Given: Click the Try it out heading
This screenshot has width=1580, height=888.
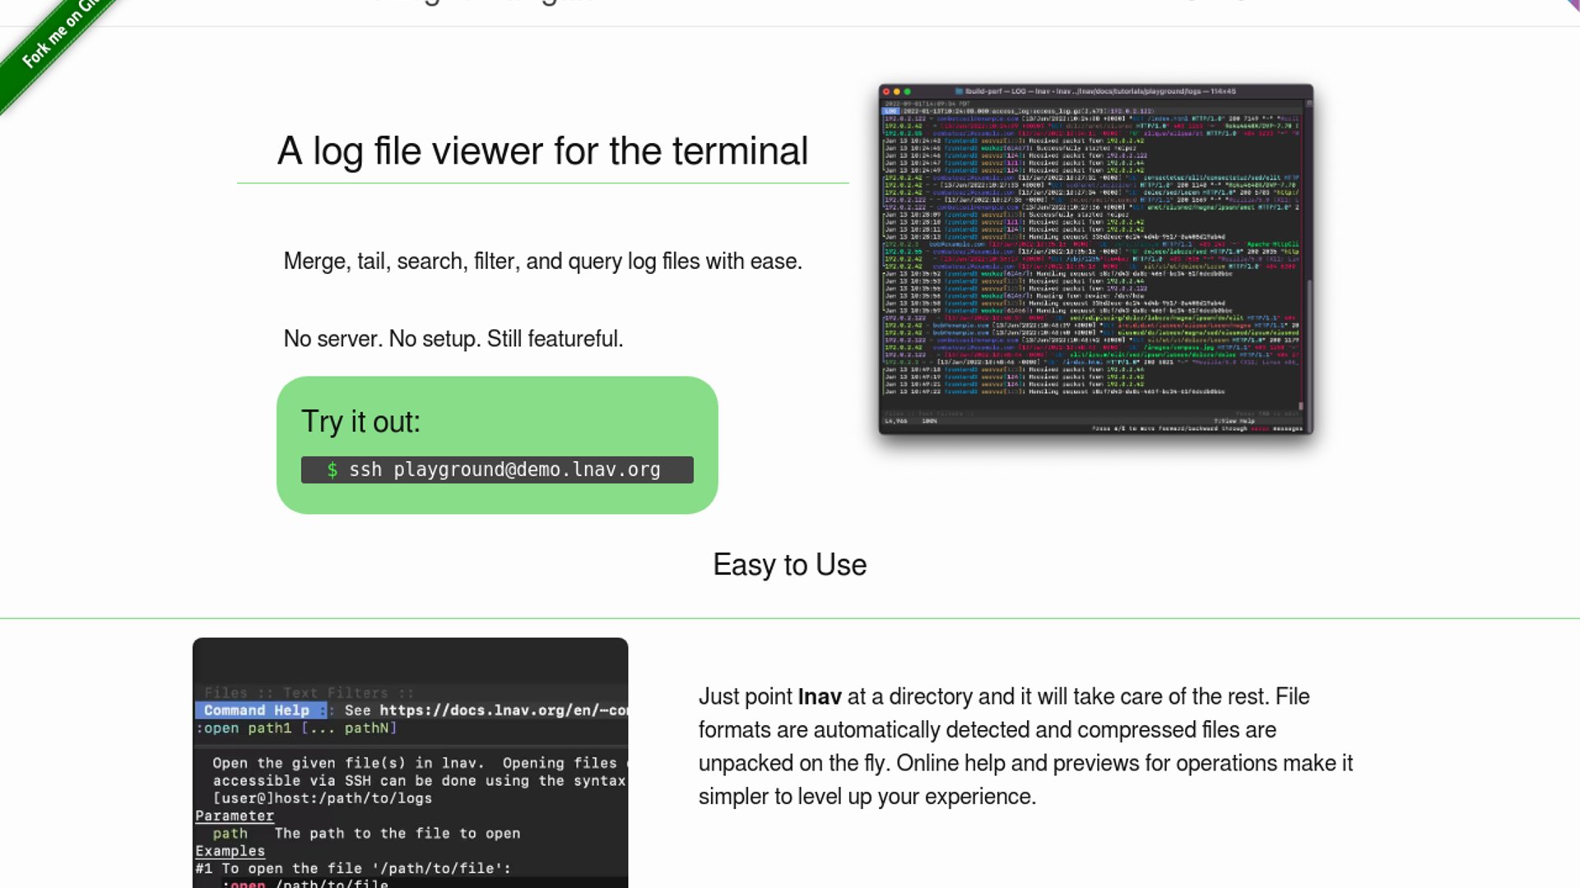Looking at the screenshot, I should coord(360,422).
